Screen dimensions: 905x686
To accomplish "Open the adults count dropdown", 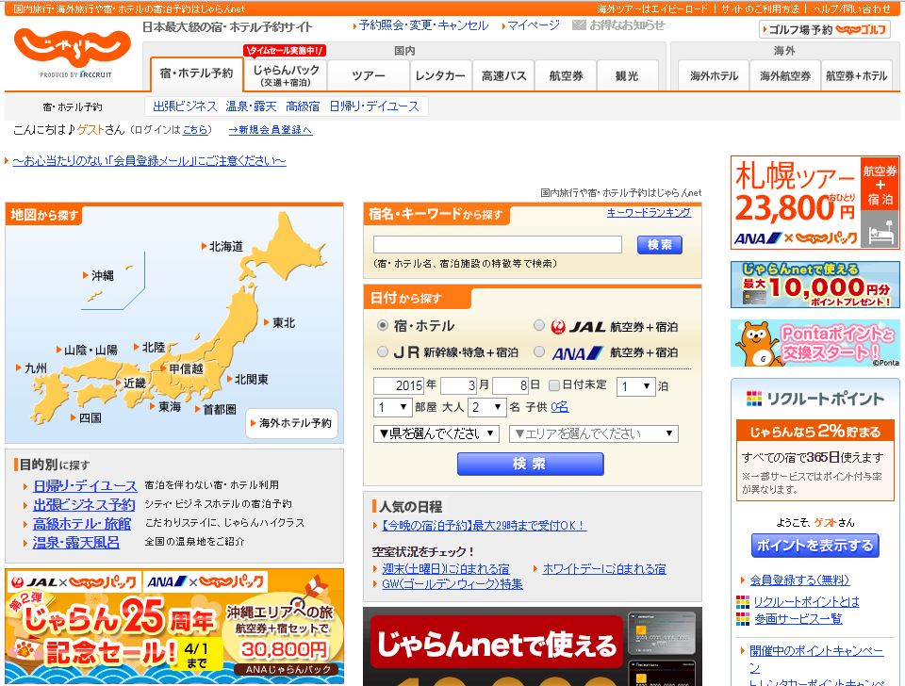I will 486,408.
